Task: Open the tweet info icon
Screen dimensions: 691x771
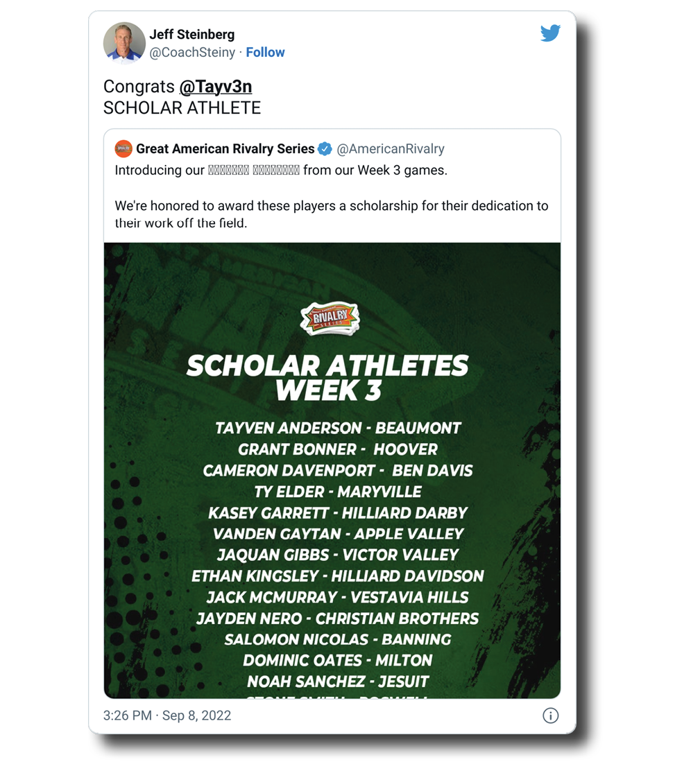Action: click(550, 716)
